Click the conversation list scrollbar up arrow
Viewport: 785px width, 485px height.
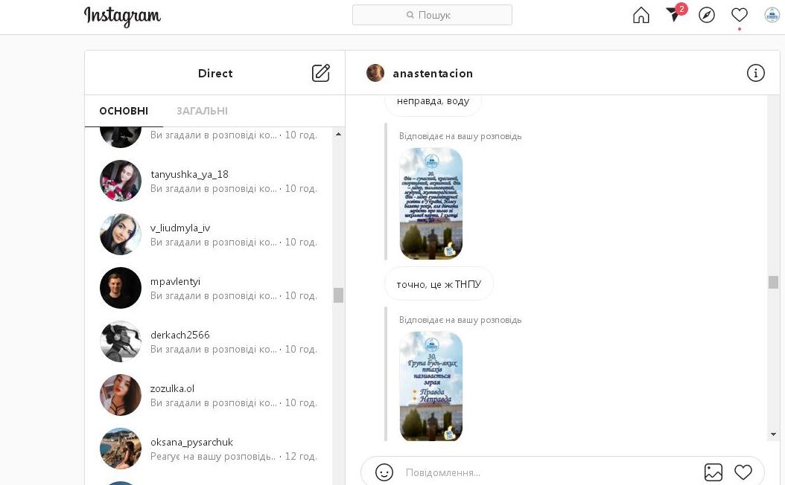click(338, 135)
